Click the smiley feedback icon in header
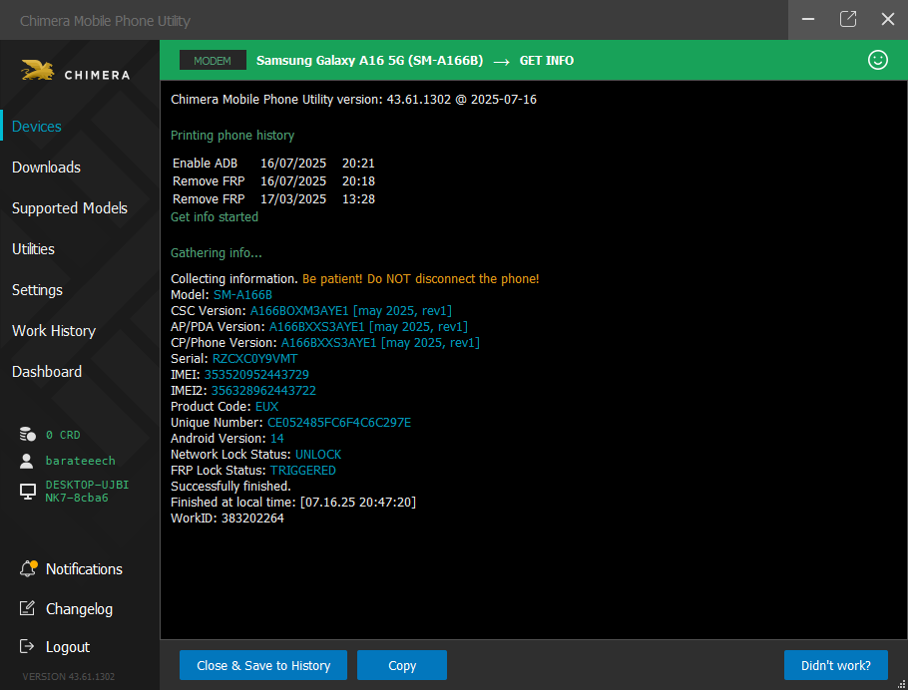Viewport: 908px width, 690px height. coord(877,60)
